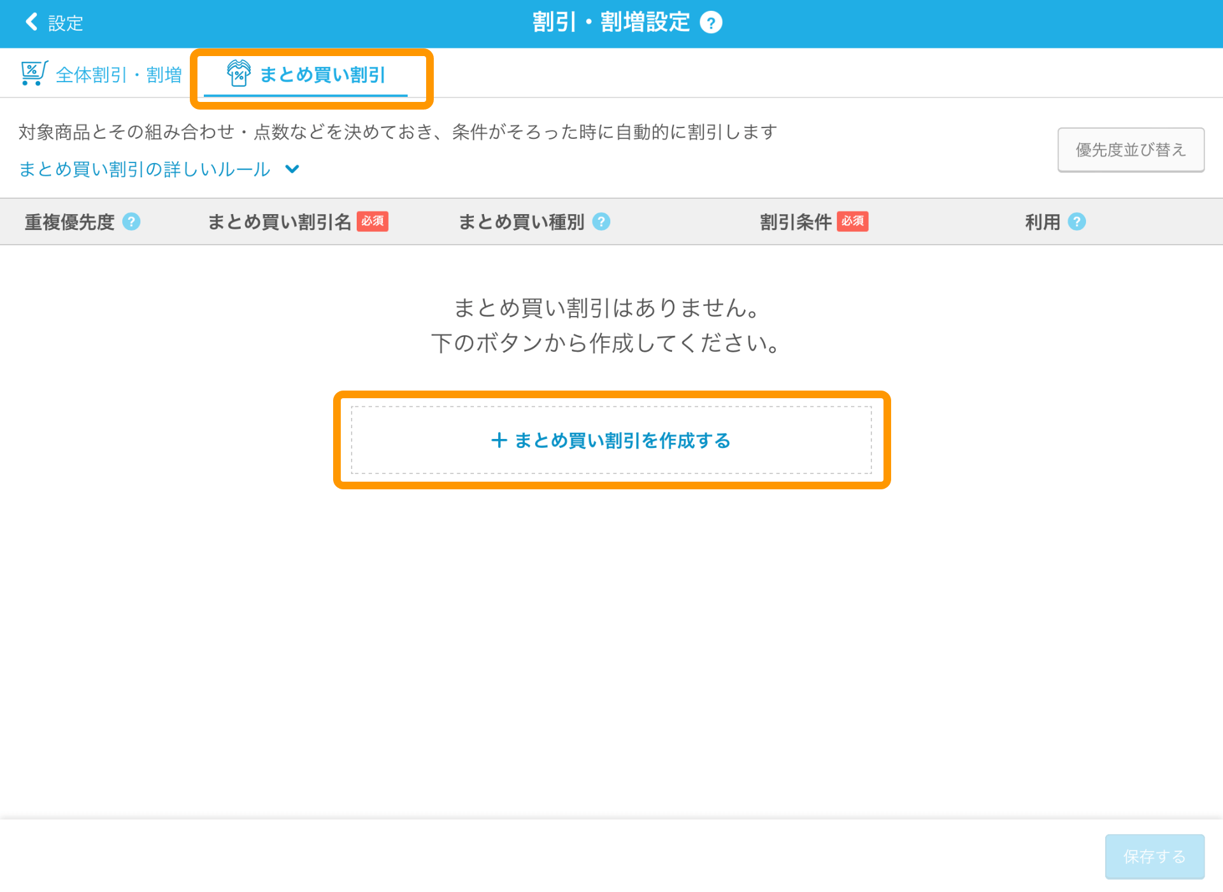
Task: Switch to 全体割引・割増 tab
Action: coord(118,75)
